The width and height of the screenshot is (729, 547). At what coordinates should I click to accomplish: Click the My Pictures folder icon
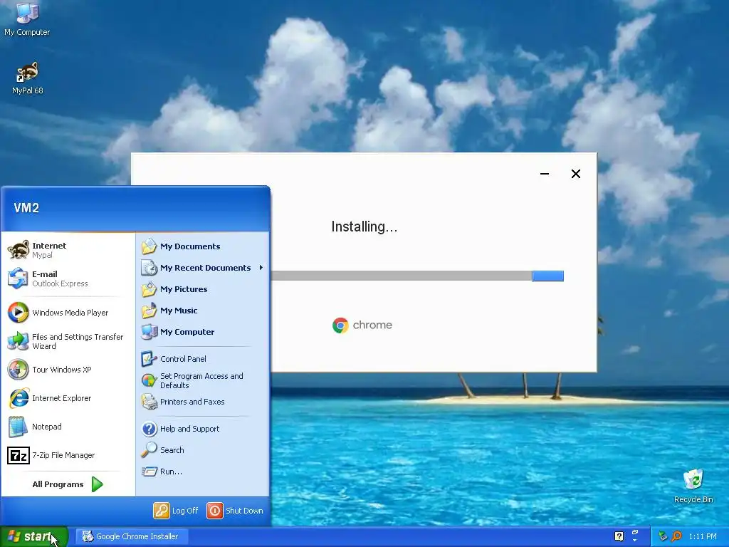point(150,289)
